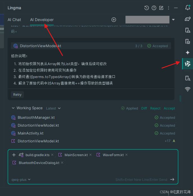Start a new chat with edit icon
Image resolution: width=193 pixels, height=196 pixels.
coord(161,8)
